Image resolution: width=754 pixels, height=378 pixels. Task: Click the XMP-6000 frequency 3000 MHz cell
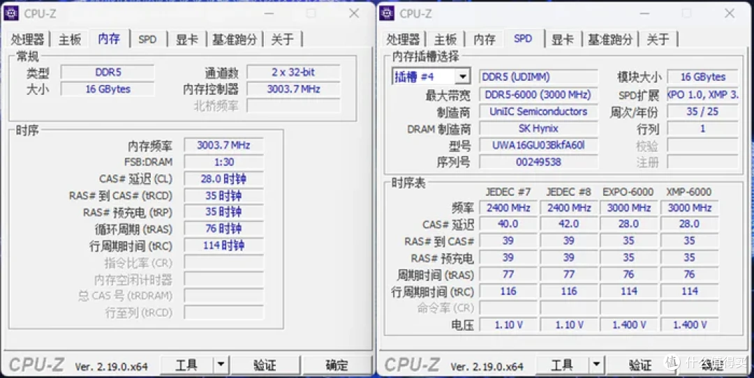click(689, 208)
